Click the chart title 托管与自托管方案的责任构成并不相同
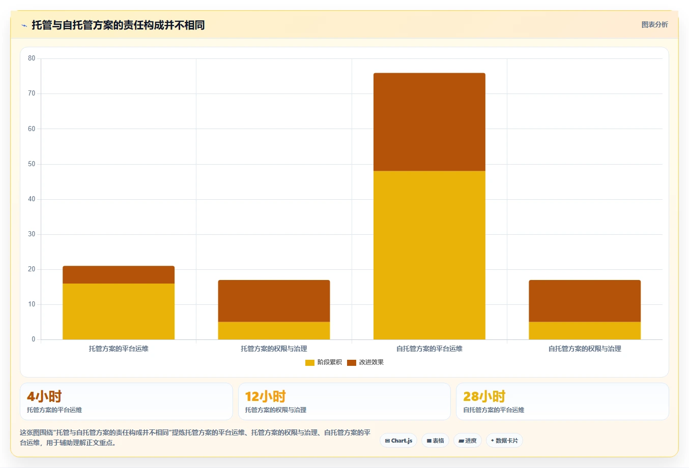 pyautogui.click(x=118, y=25)
